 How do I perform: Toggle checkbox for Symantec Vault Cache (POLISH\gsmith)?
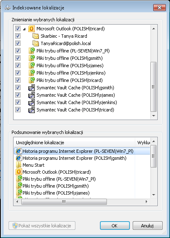[x=18, y=88]
